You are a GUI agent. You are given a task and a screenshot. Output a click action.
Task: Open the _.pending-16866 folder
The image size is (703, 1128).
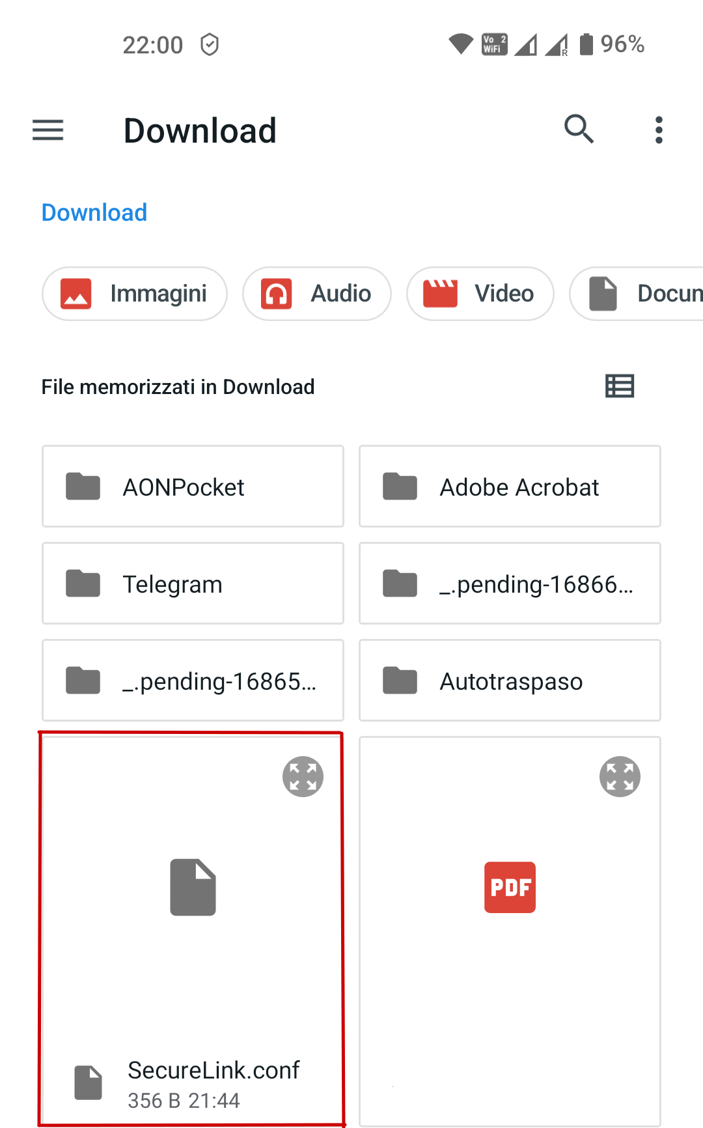pyautogui.click(x=510, y=584)
